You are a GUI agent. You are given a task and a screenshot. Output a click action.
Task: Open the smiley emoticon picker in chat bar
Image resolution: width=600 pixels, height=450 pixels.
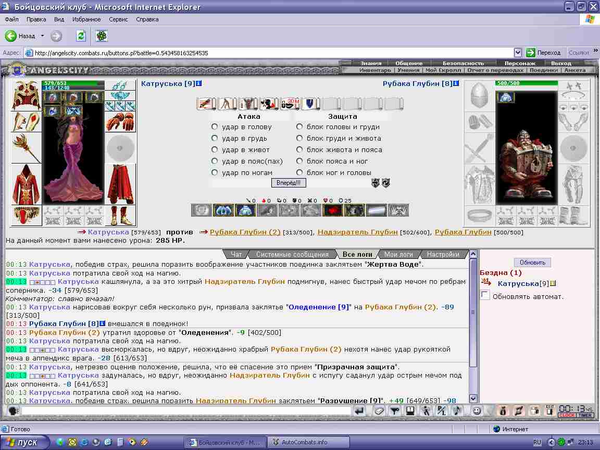pyautogui.click(x=477, y=411)
